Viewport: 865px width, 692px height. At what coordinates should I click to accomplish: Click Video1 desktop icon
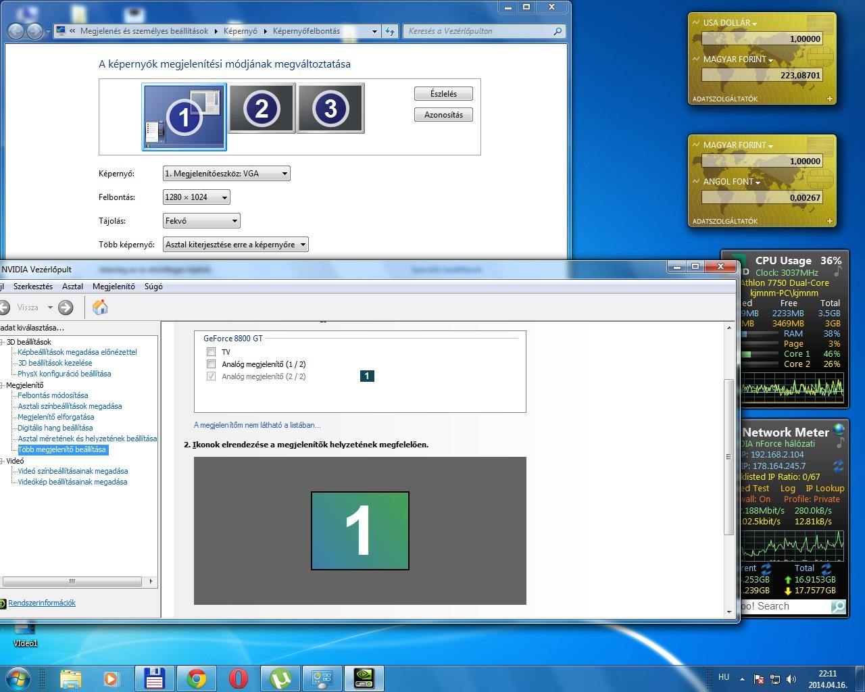[x=25, y=635]
